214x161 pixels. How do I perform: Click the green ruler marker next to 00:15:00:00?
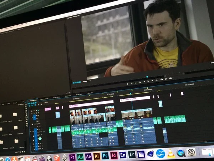click(147, 88)
